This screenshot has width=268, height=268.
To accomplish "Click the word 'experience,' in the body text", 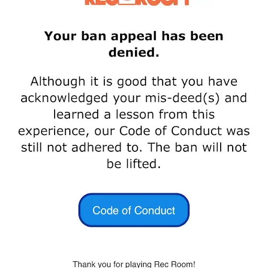I will (x=54, y=131).
